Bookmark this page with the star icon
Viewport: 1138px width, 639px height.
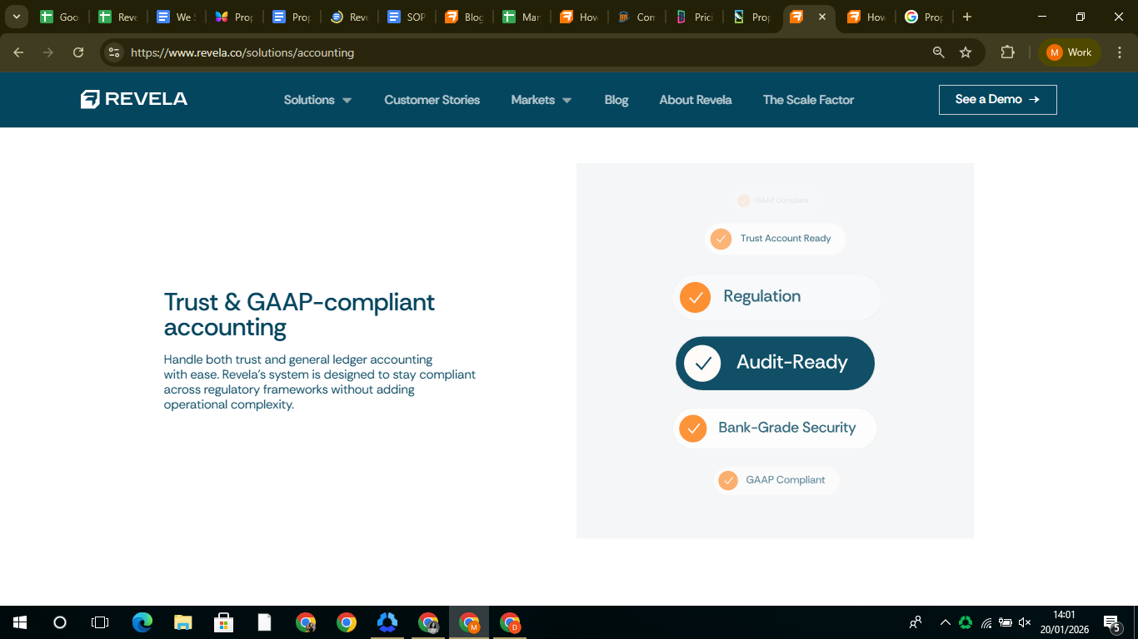pyautogui.click(x=966, y=52)
